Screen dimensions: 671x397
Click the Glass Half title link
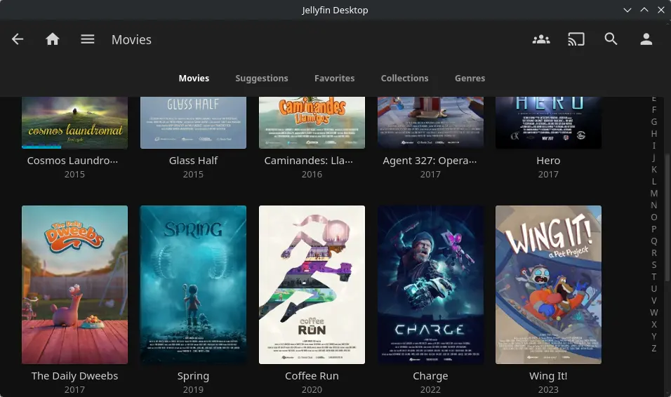193,161
